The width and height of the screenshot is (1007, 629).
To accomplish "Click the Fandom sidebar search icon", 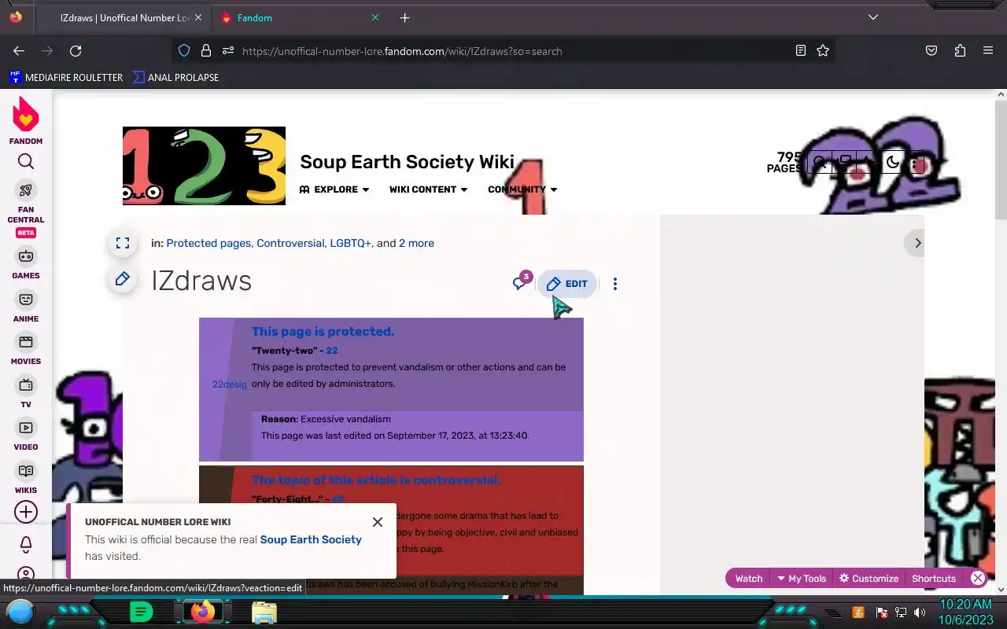I will pyautogui.click(x=26, y=162).
